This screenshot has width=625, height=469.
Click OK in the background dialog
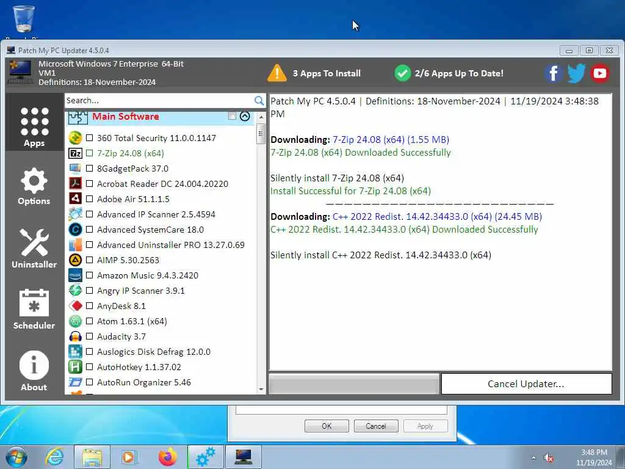point(327,426)
